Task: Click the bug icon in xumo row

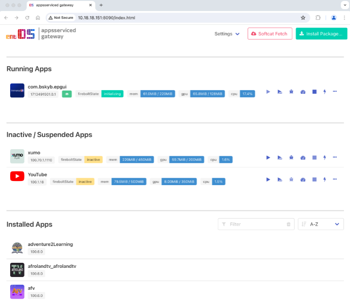Action: pyautogui.click(x=292, y=158)
